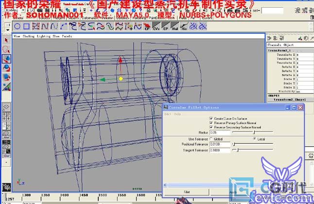This screenshot has width=314, height=204.
Task: Click the Fillet button
Action: click(x=187, y=192)
